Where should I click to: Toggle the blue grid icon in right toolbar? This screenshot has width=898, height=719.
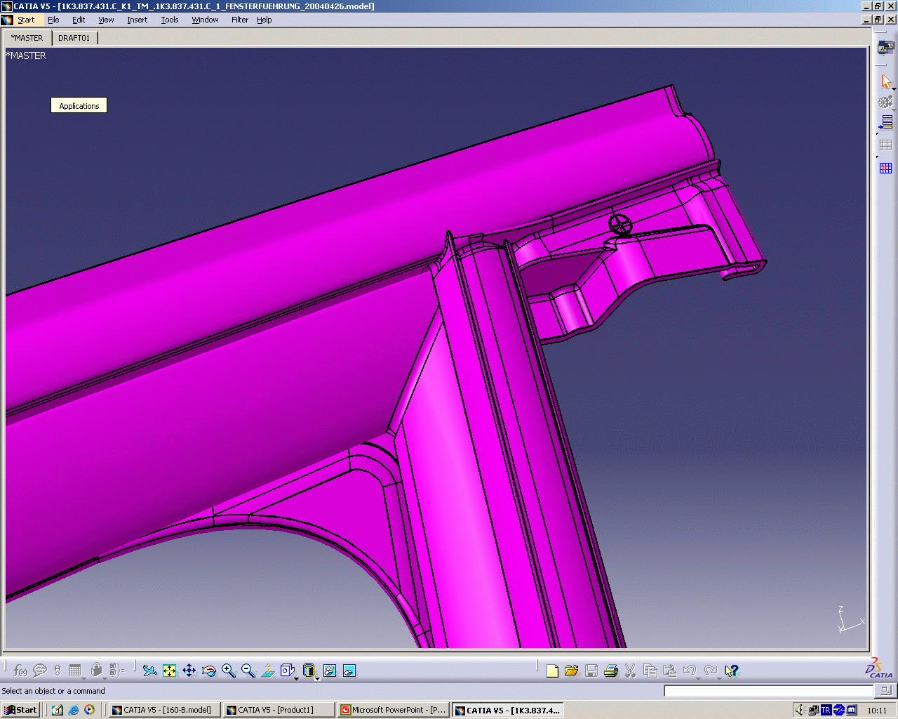(x=885, y=168)
